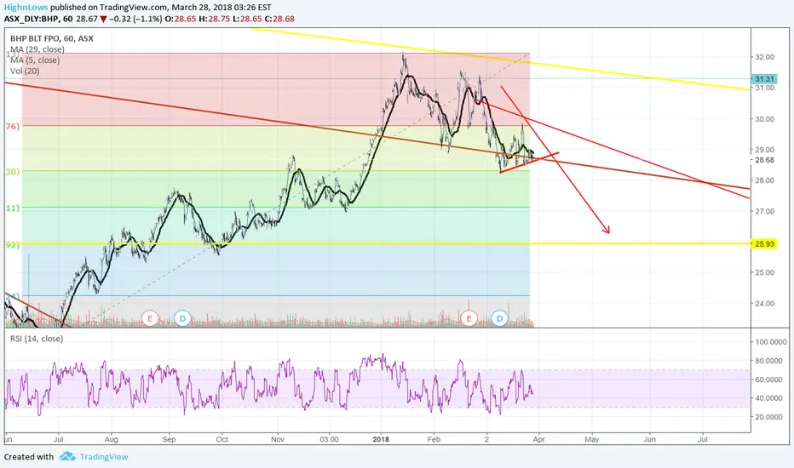Select the yellow 25.93 price label
This screenshot has width=794, height=468.
(764, 244)
